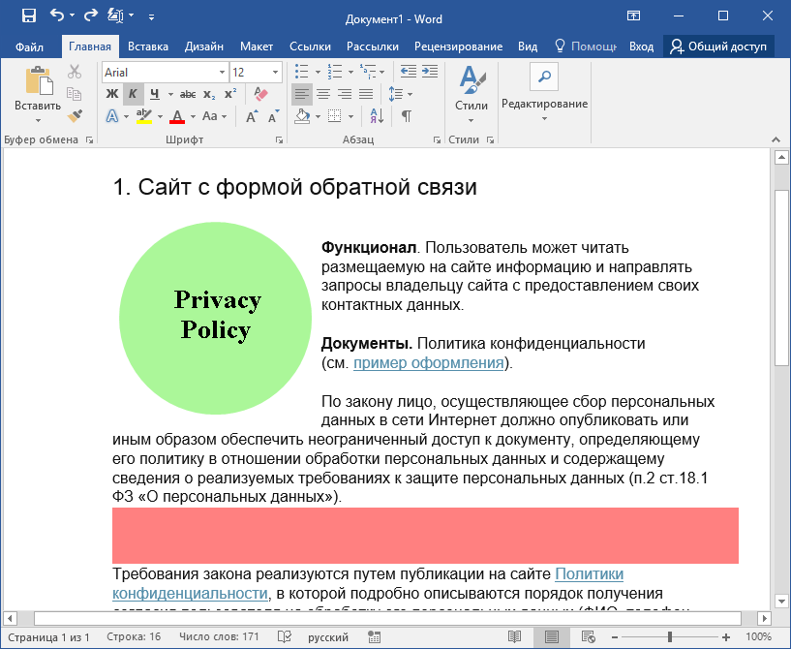Open the Файл tab
791x649 pixels.
[29, 46]
